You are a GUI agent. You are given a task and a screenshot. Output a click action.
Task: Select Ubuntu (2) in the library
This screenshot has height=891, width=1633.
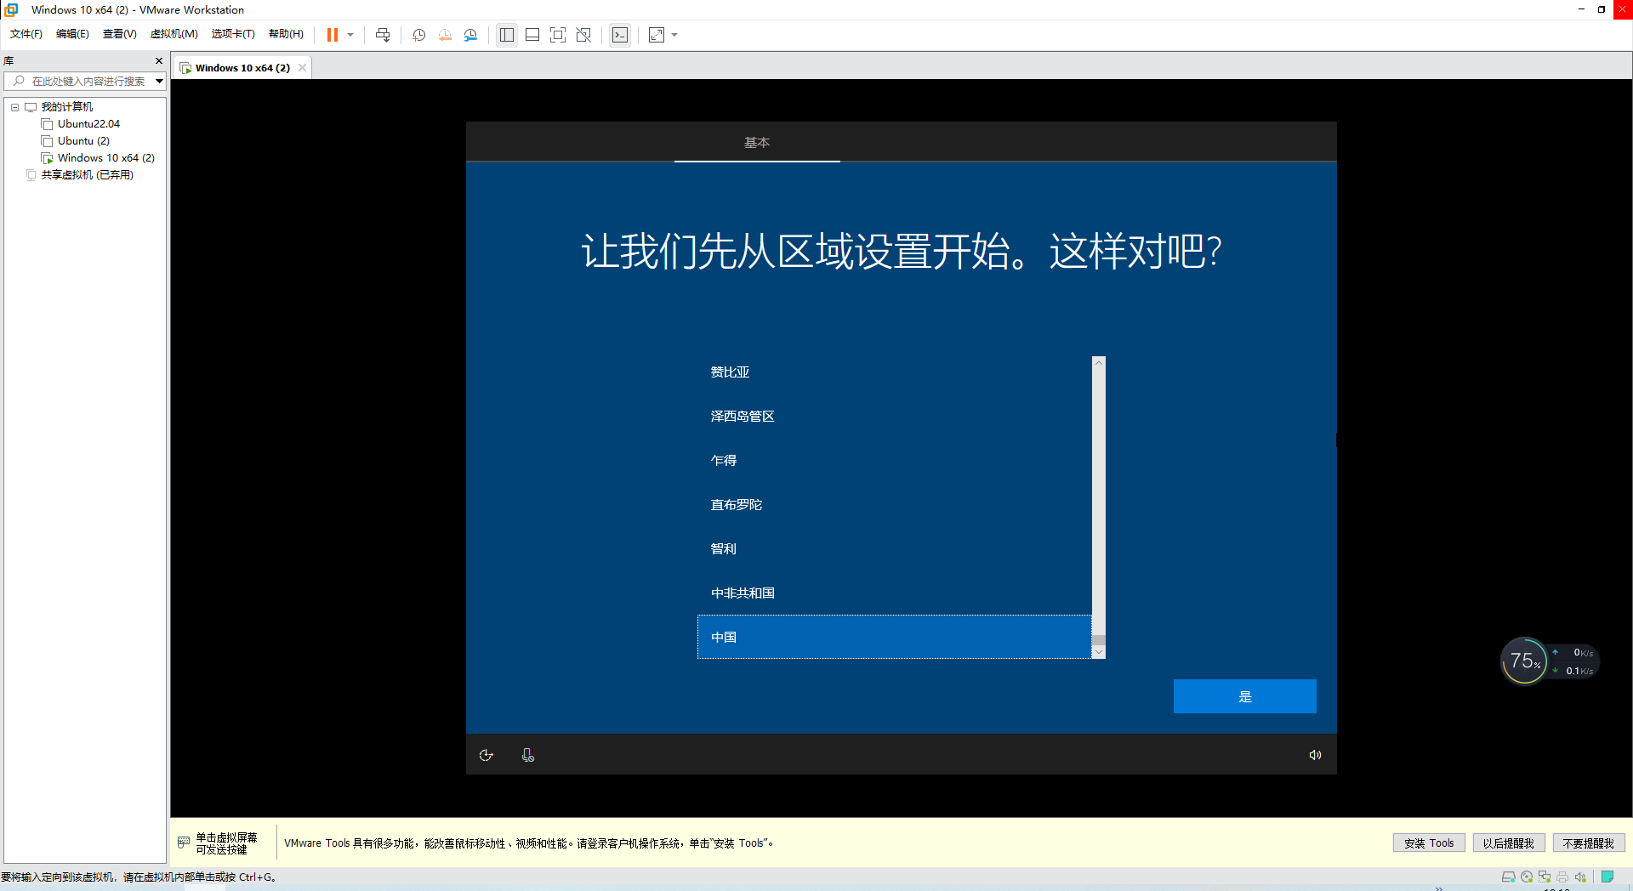83,141
